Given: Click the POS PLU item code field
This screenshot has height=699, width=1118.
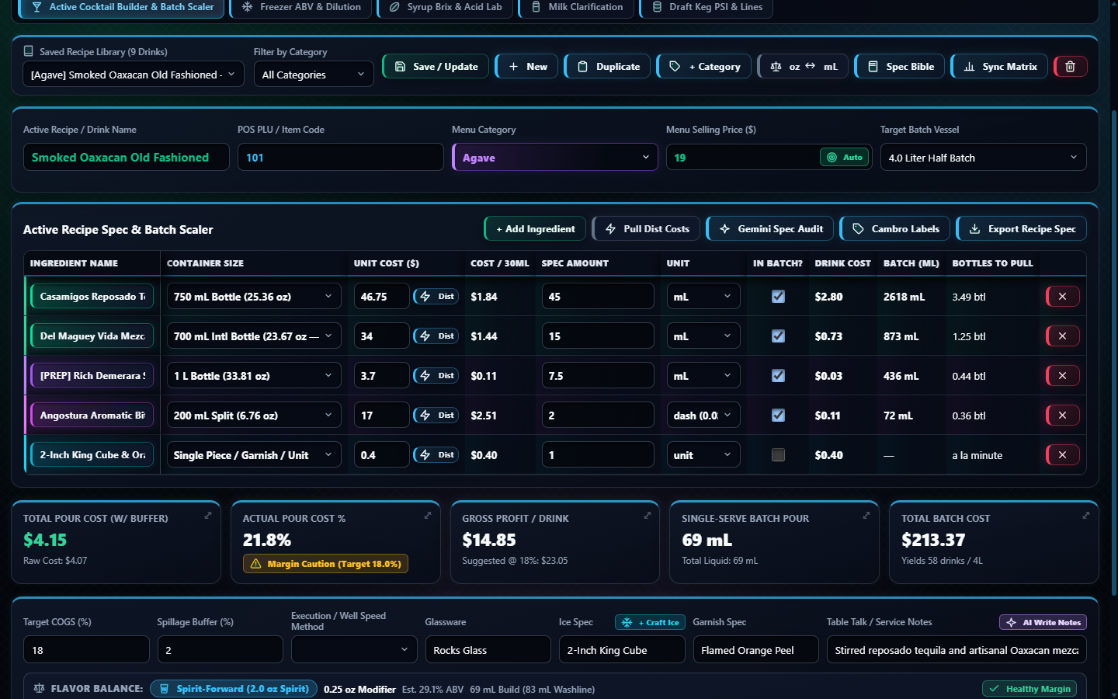Looking at the screenshot, I should (x=341, y=158).
